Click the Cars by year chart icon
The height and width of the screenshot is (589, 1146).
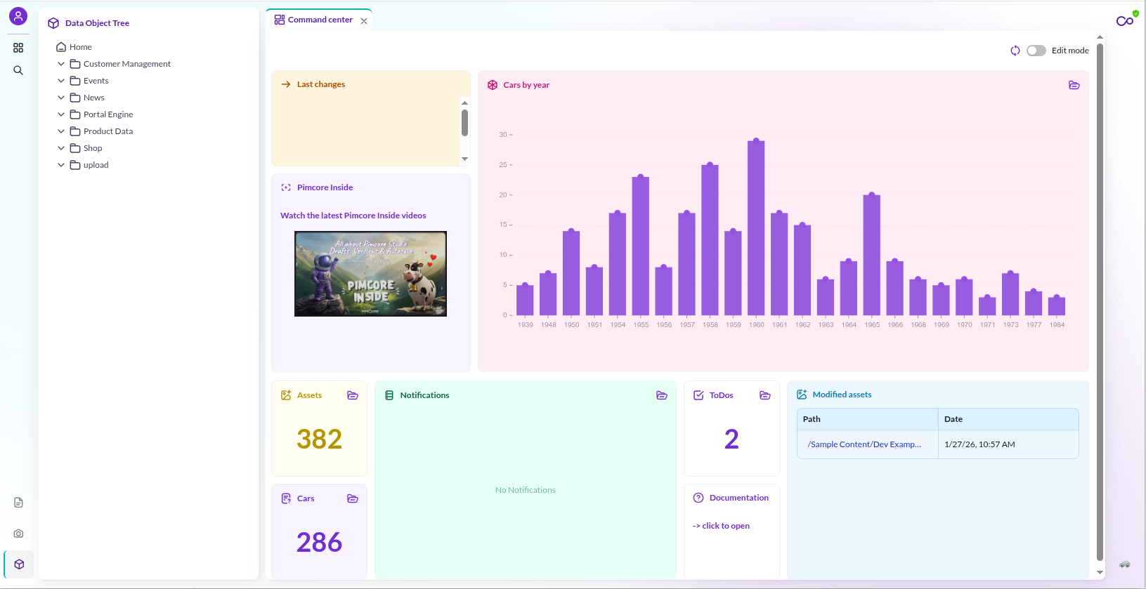pos(493,85)
